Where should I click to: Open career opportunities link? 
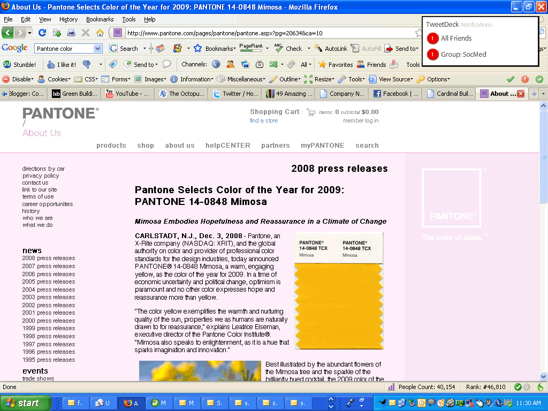point(48,204)
